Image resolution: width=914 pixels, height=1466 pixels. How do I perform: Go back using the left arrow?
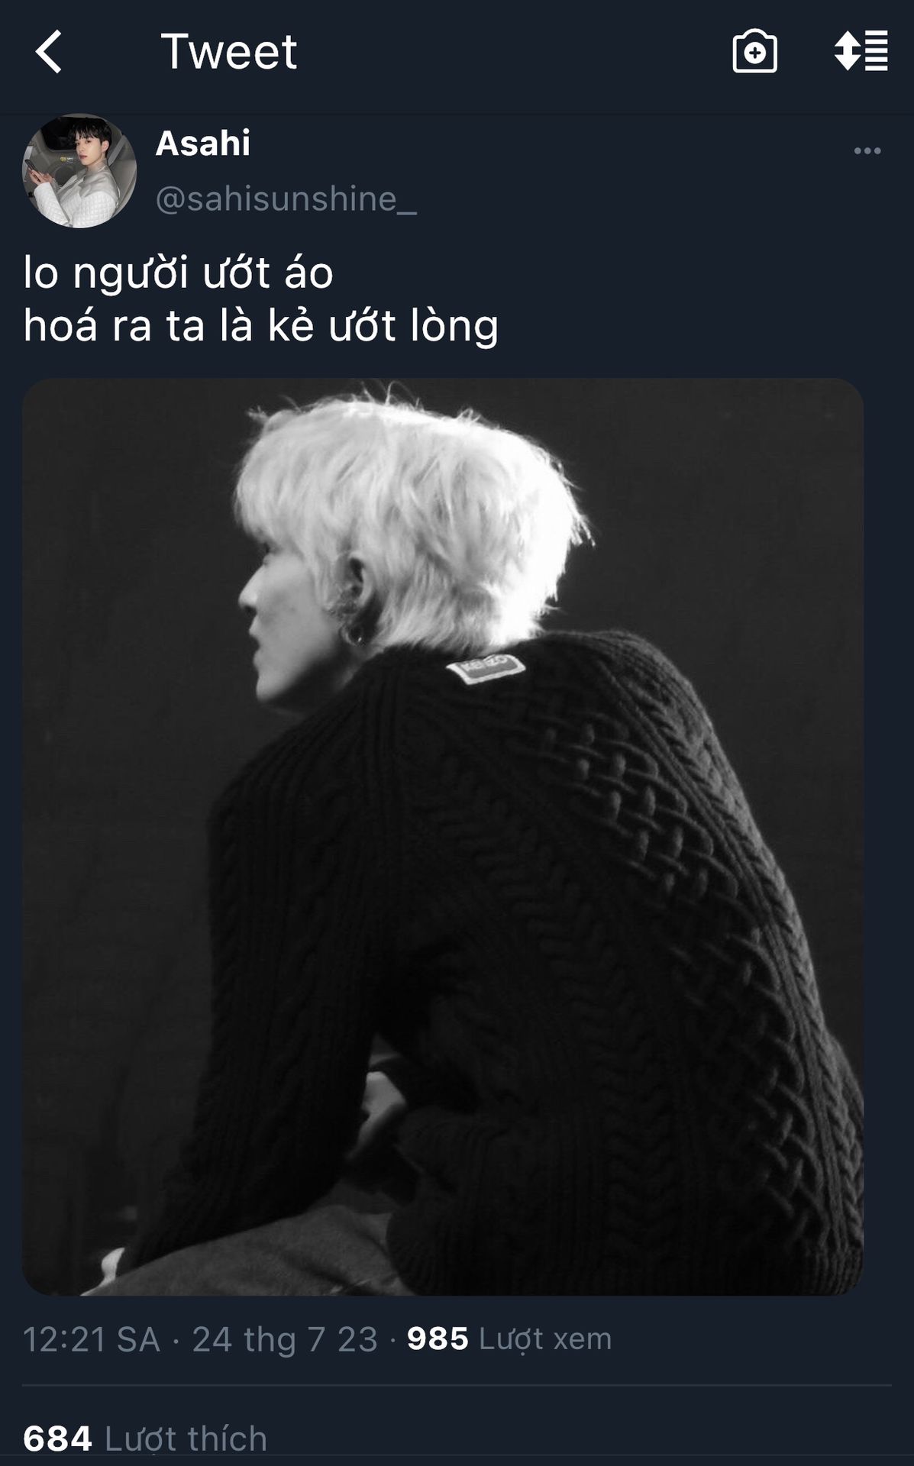click(x=49, y=52)
